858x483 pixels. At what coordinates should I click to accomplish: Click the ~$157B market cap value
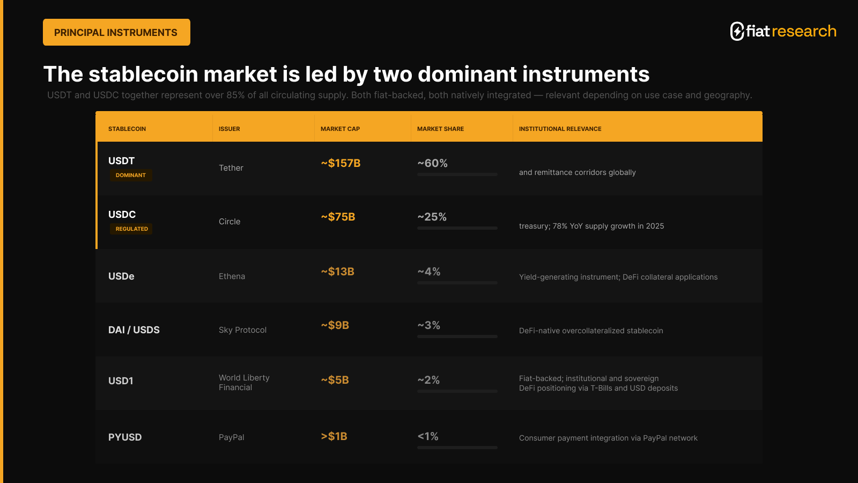click(x=341, y=163)
